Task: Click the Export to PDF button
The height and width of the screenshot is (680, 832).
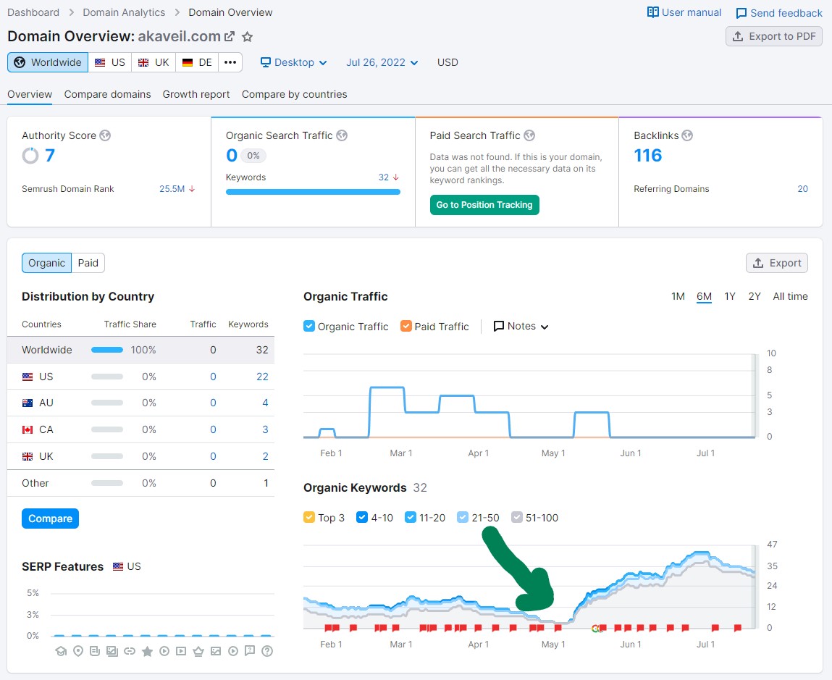Action: (773, 36)
